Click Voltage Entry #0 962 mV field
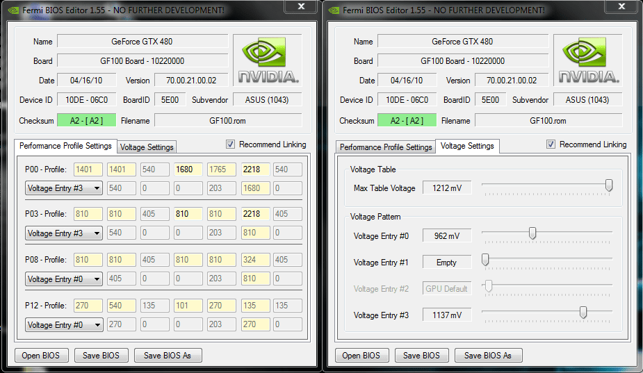Screen dimensions: 643x373 pyautogui.click(x=447, y=236)
